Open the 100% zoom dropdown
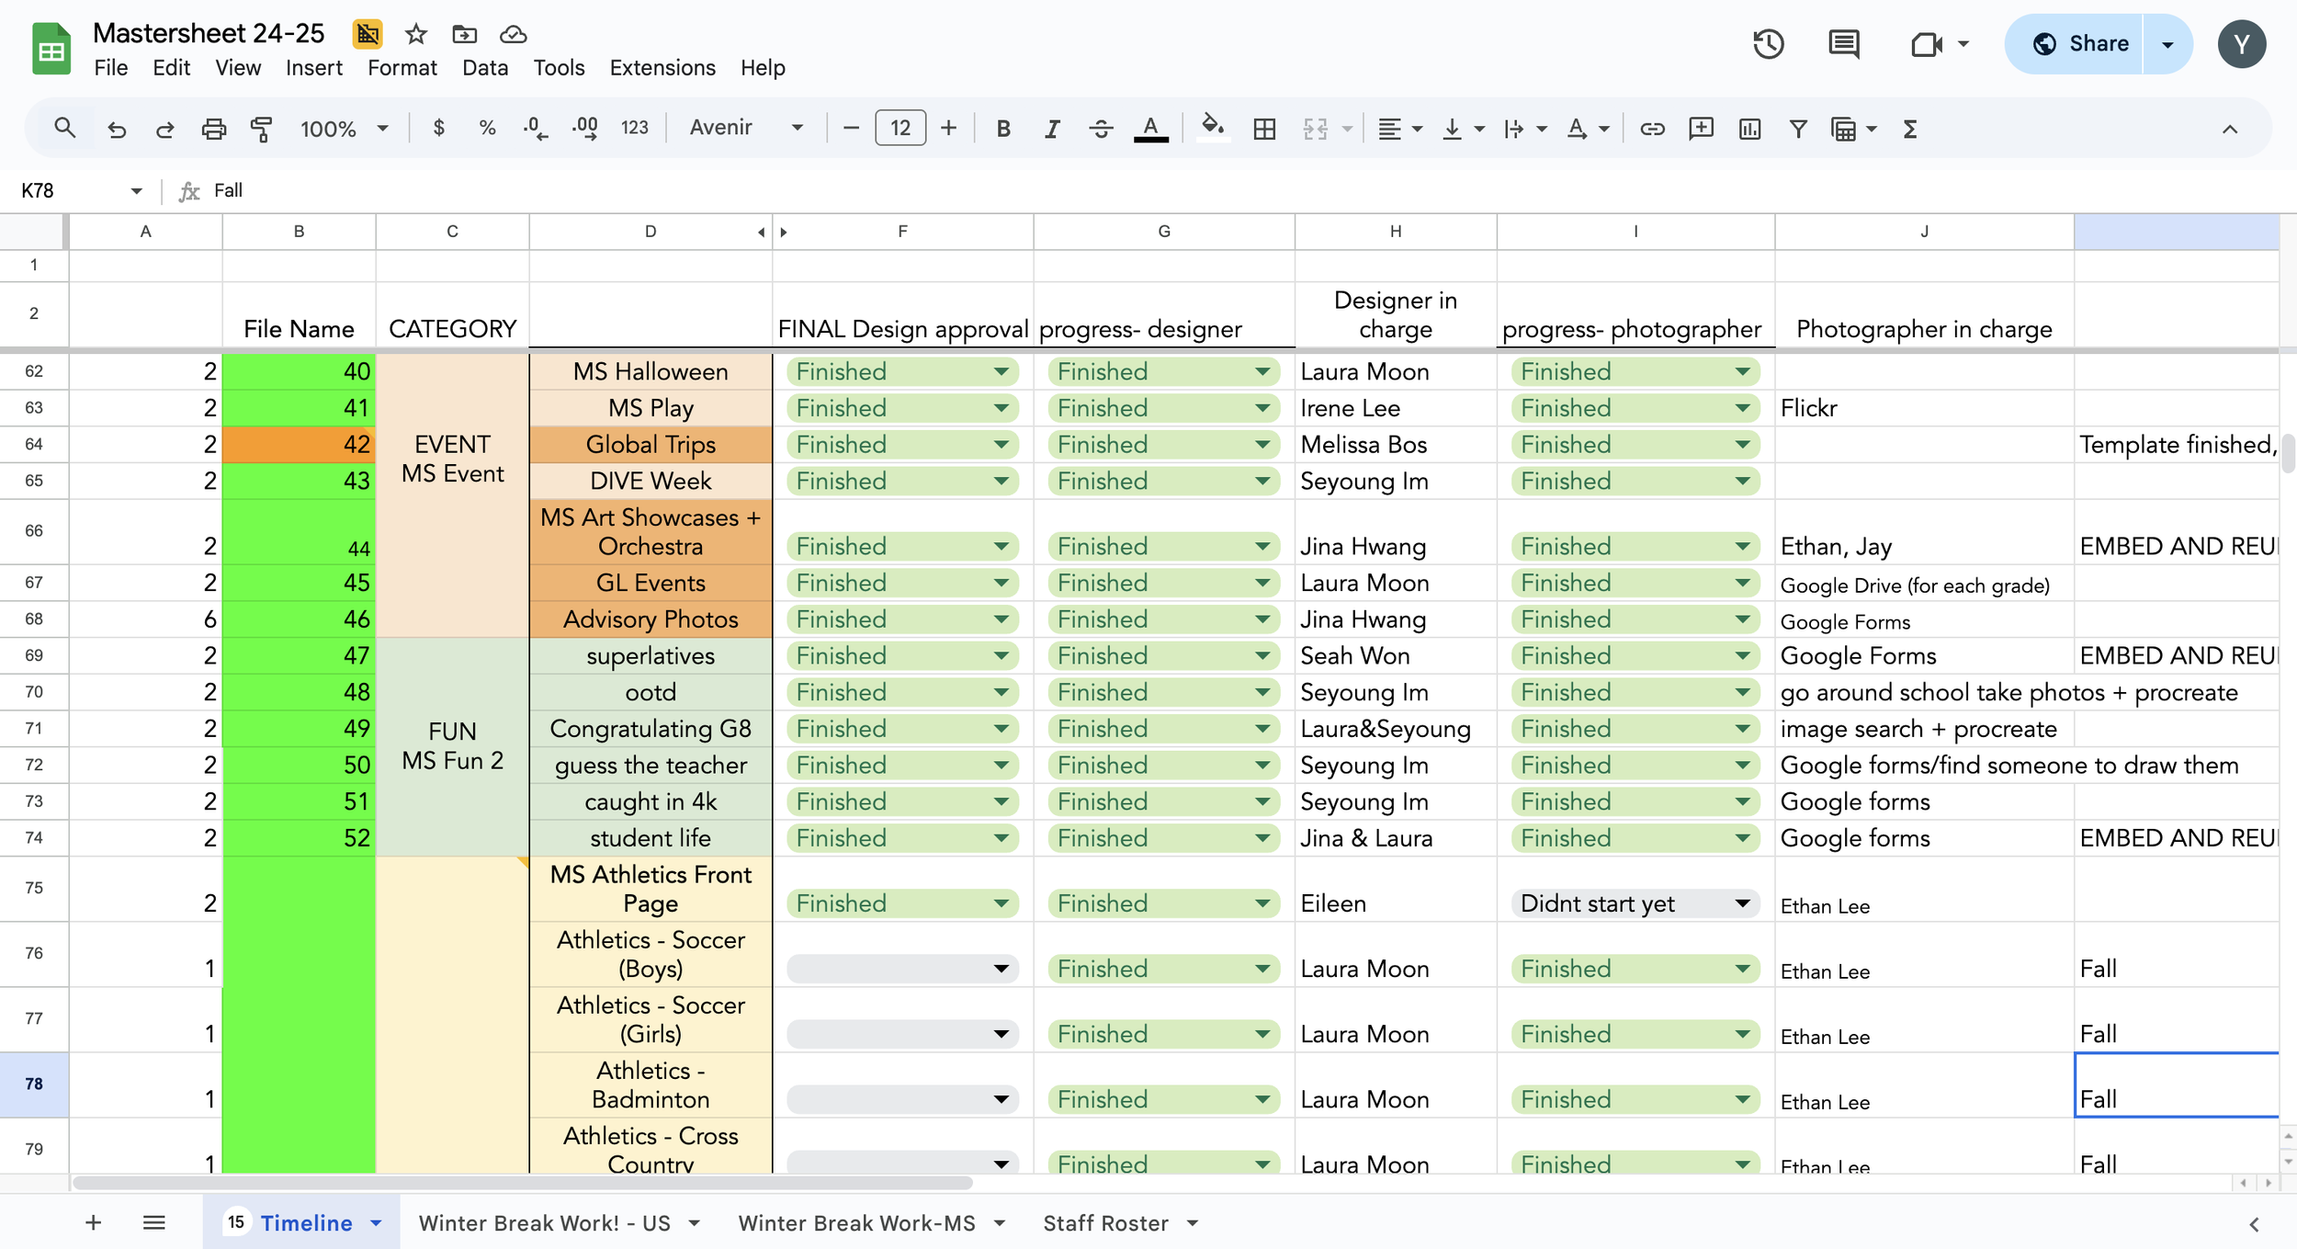2297x1249 pixels. 344,129
